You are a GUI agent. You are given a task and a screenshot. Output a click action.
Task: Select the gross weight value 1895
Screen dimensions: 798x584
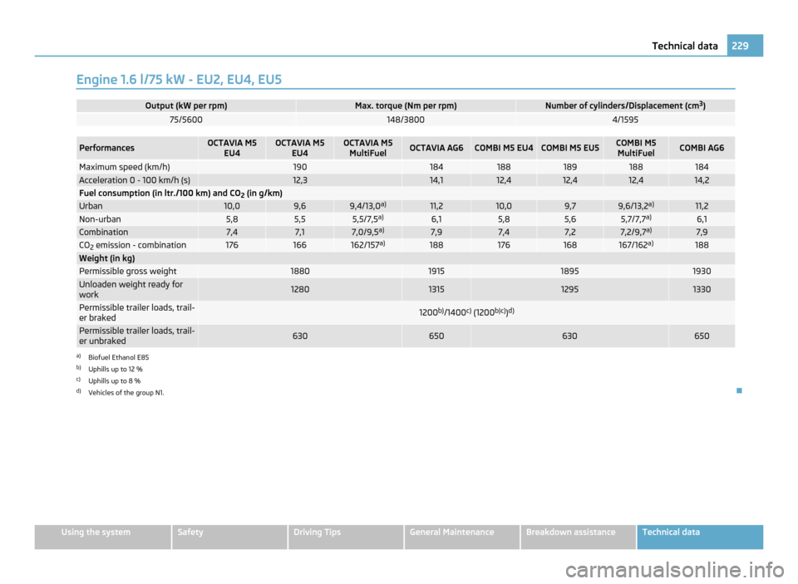(x=569, y=271)
